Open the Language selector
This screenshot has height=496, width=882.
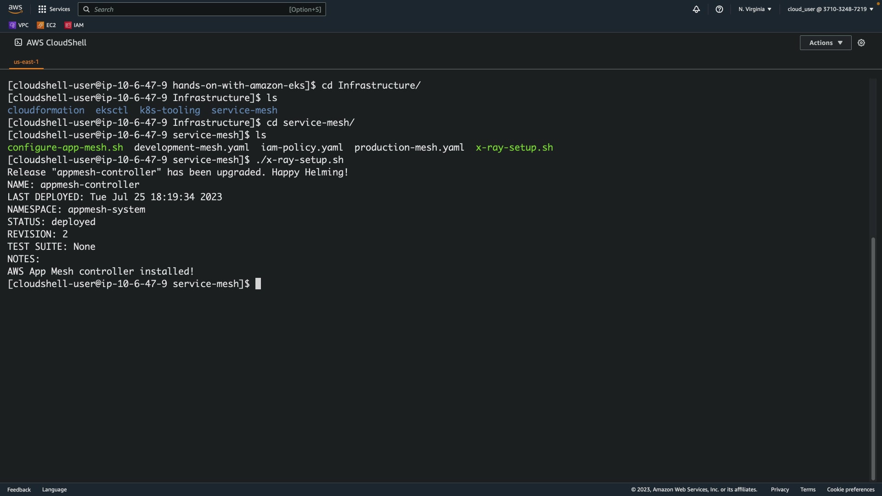click(54, 490)
